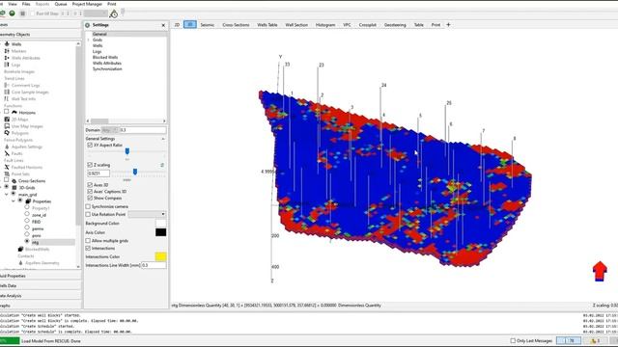Toggle the Z scaling checkbox
This screenshot has width=618, height=347.
point(90,165)
